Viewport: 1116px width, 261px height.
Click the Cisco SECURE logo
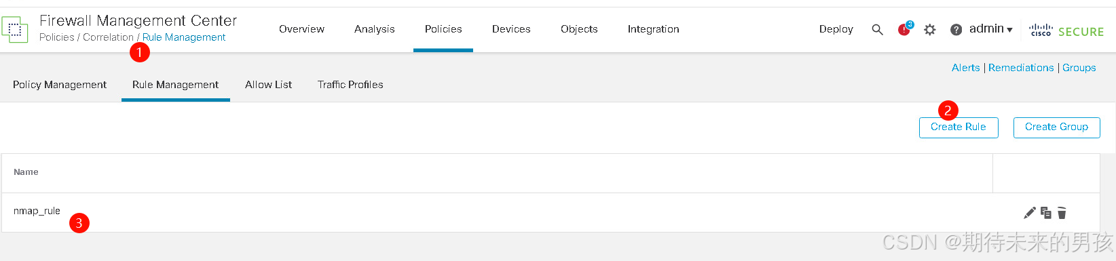[1066, 31]
